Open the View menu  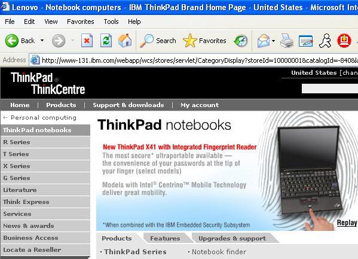[51, 22]
